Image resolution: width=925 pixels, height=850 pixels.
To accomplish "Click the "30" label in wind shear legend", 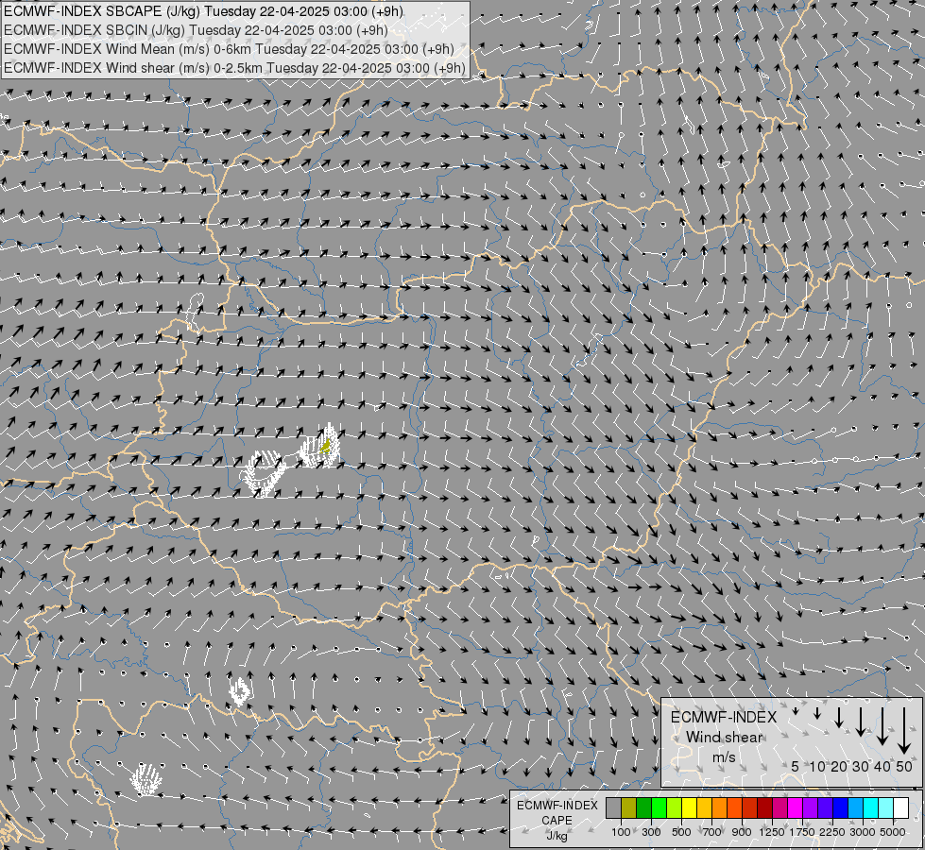I will [861, 766].
